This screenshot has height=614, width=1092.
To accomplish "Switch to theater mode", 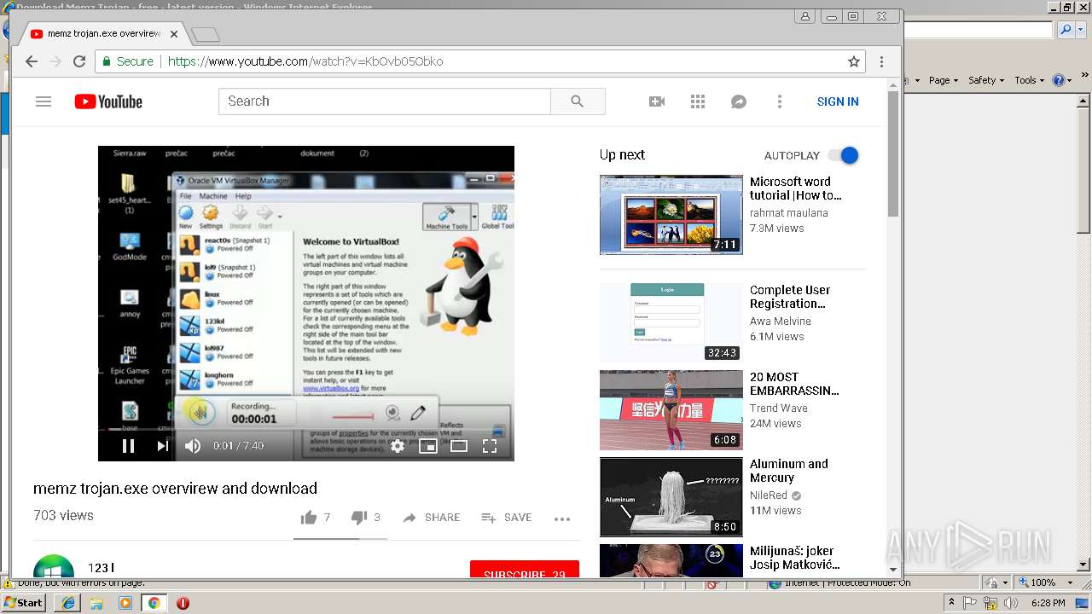I will click(459, 445).
